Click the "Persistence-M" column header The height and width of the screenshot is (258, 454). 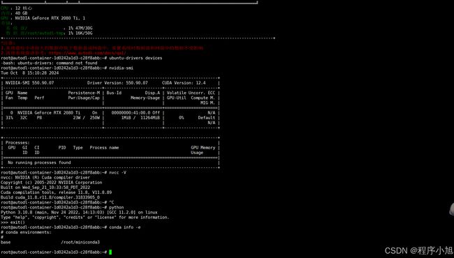click(84, 93)
